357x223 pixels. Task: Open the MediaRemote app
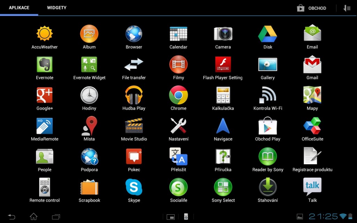coord(45,126)
